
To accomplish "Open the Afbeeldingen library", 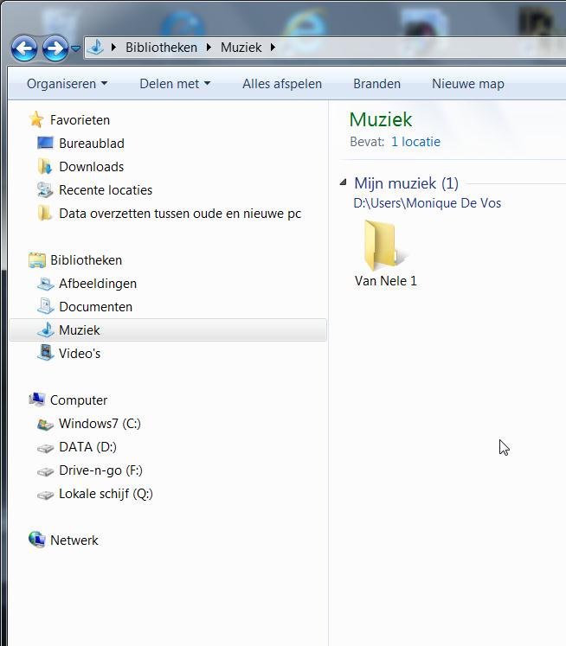I will pyautogui.click(x=98, y=284).
